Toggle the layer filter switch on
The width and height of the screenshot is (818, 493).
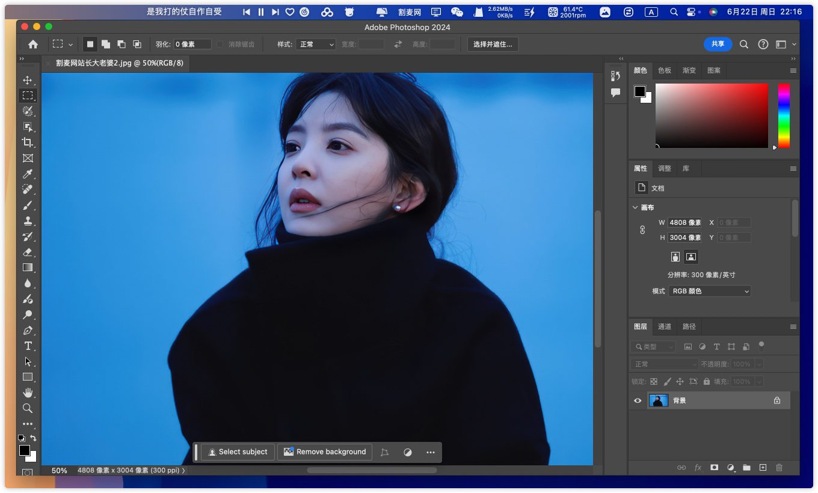[761, 345]
